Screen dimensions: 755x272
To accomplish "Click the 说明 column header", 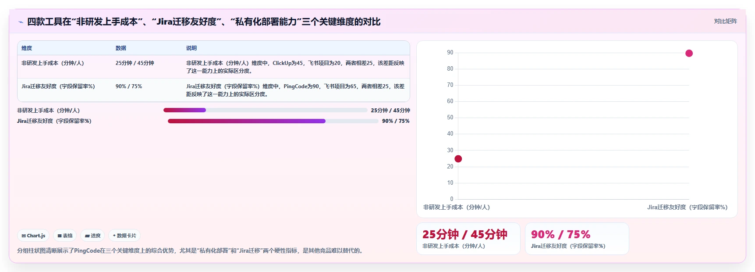I will [x=191, y=48].
